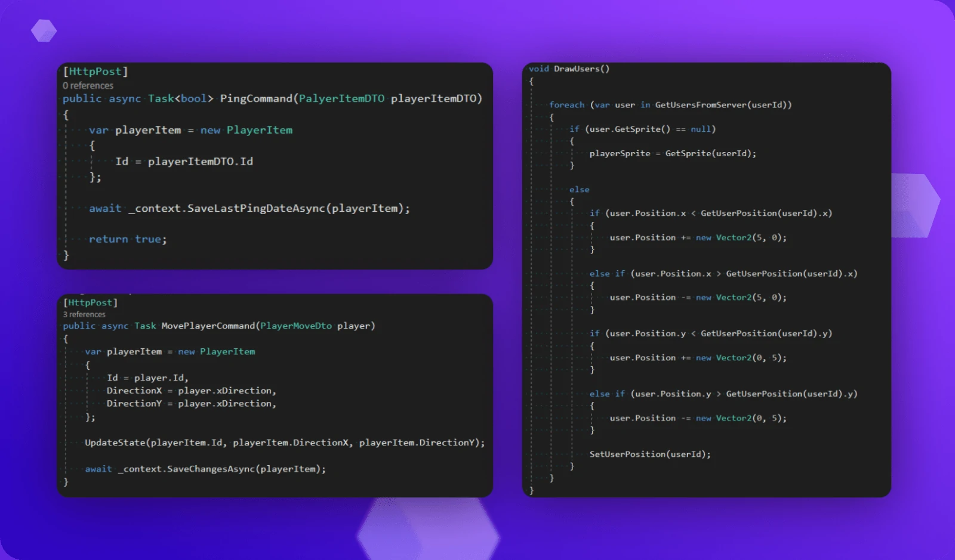The image size is (955, 560).
Task: Click "else if (user.Position.y > ...)" line
Action: coord(723,394)
